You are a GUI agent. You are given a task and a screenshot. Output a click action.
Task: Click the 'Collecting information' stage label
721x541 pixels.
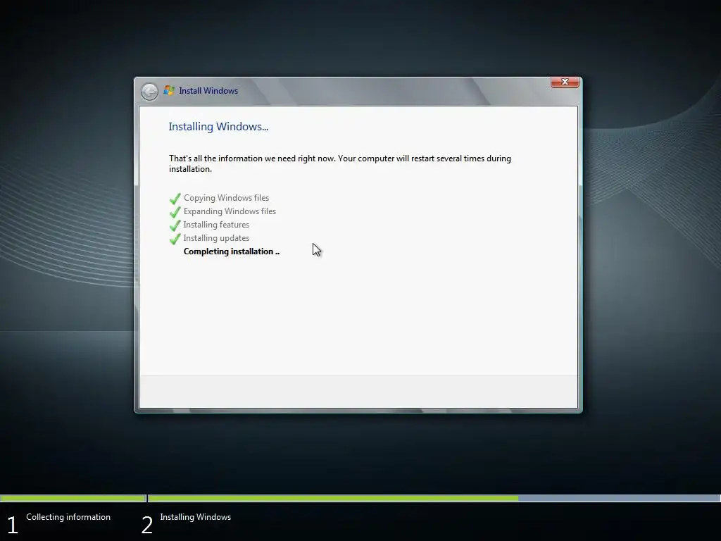(68, 517)
